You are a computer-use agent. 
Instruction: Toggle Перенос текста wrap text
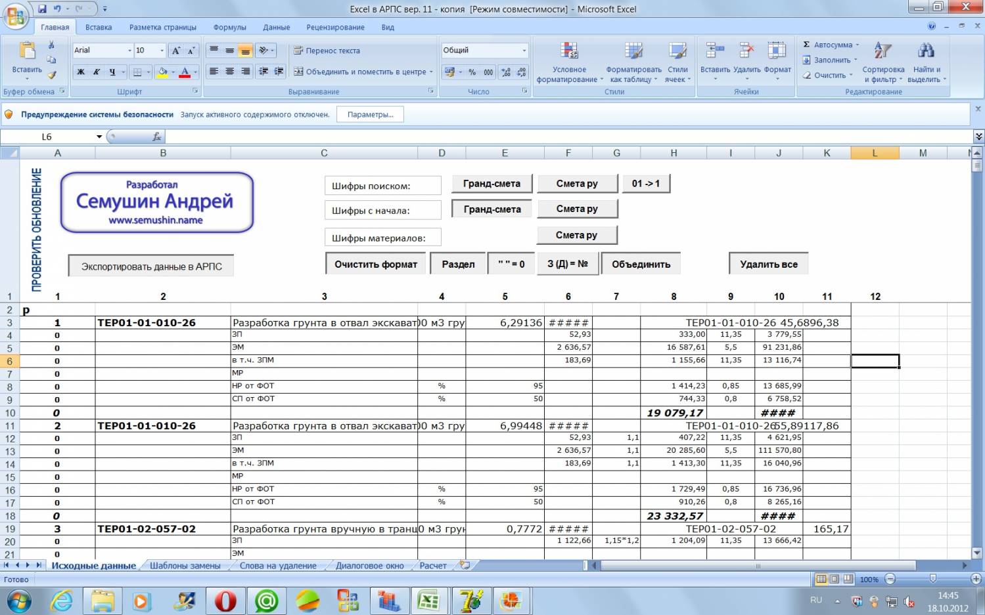click(x=327, y=51)
